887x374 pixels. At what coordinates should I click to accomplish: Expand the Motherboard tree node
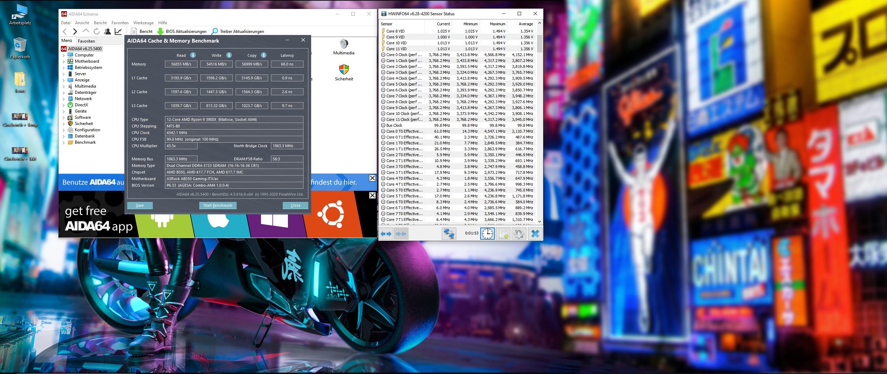coord(64,61)
